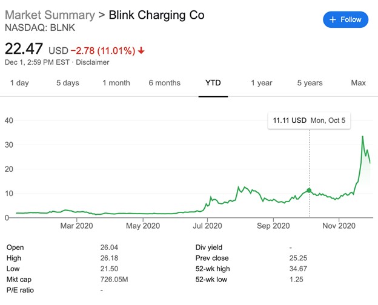Screen dimensions: 378x305
Task: Click the Follow button
Action: click(x=345, y=19)
